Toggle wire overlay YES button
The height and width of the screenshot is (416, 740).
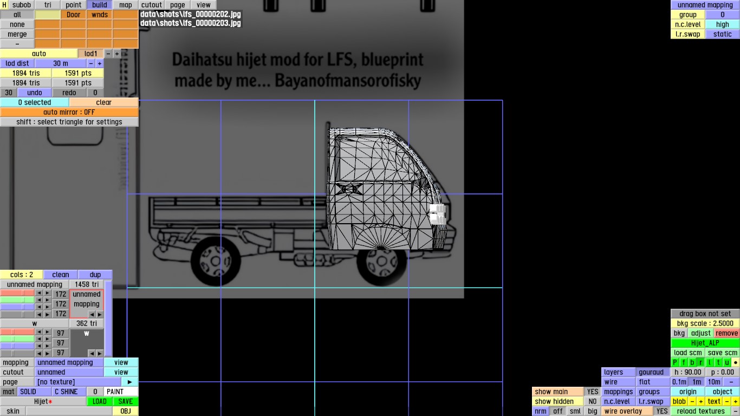click(x=662, y=411)
